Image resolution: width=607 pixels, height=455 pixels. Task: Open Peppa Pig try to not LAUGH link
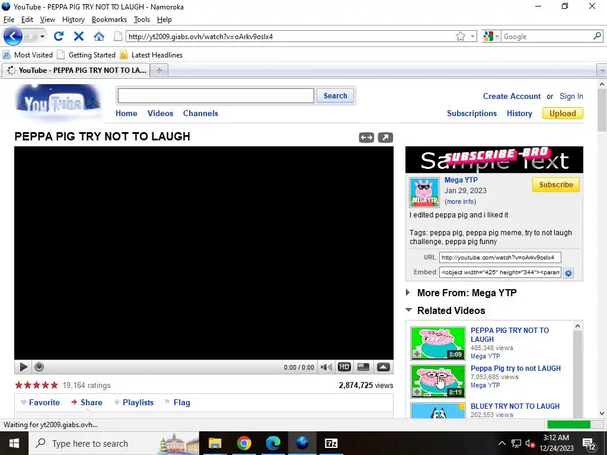coord(515,369)
